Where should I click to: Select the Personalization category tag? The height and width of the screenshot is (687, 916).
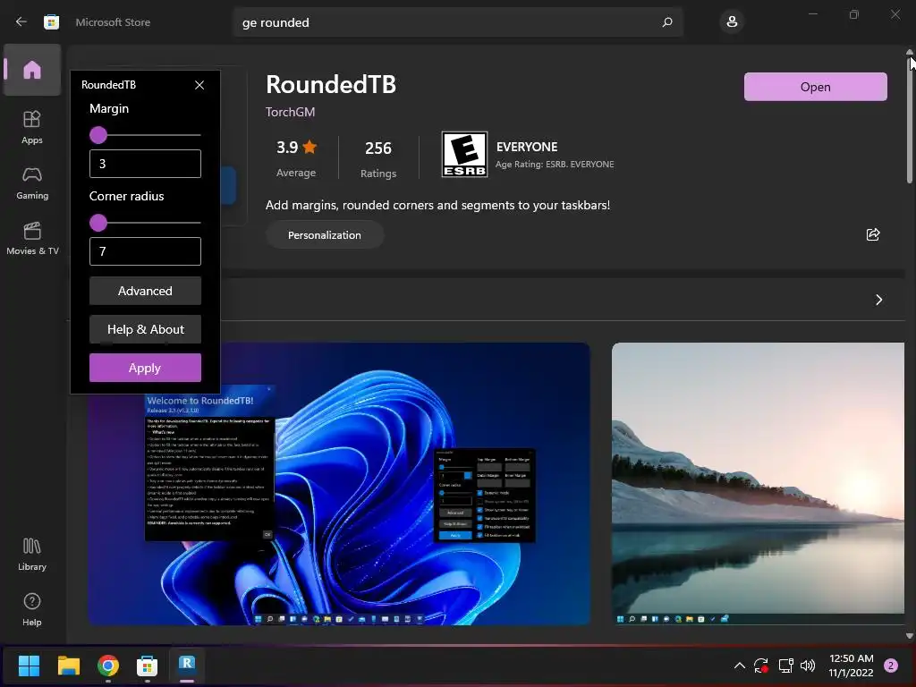(x=324, y=235)
